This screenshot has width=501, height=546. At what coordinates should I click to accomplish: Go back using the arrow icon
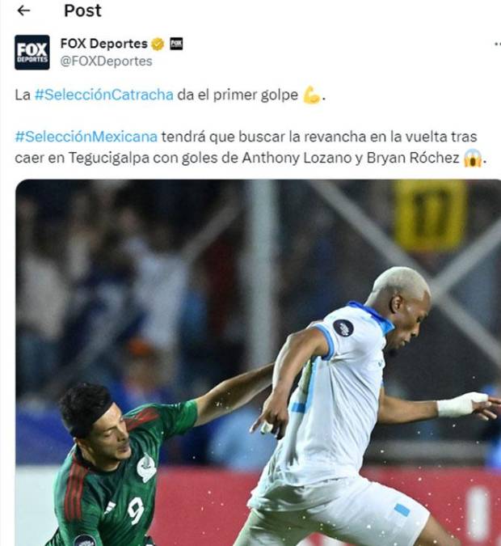[23, 11]
